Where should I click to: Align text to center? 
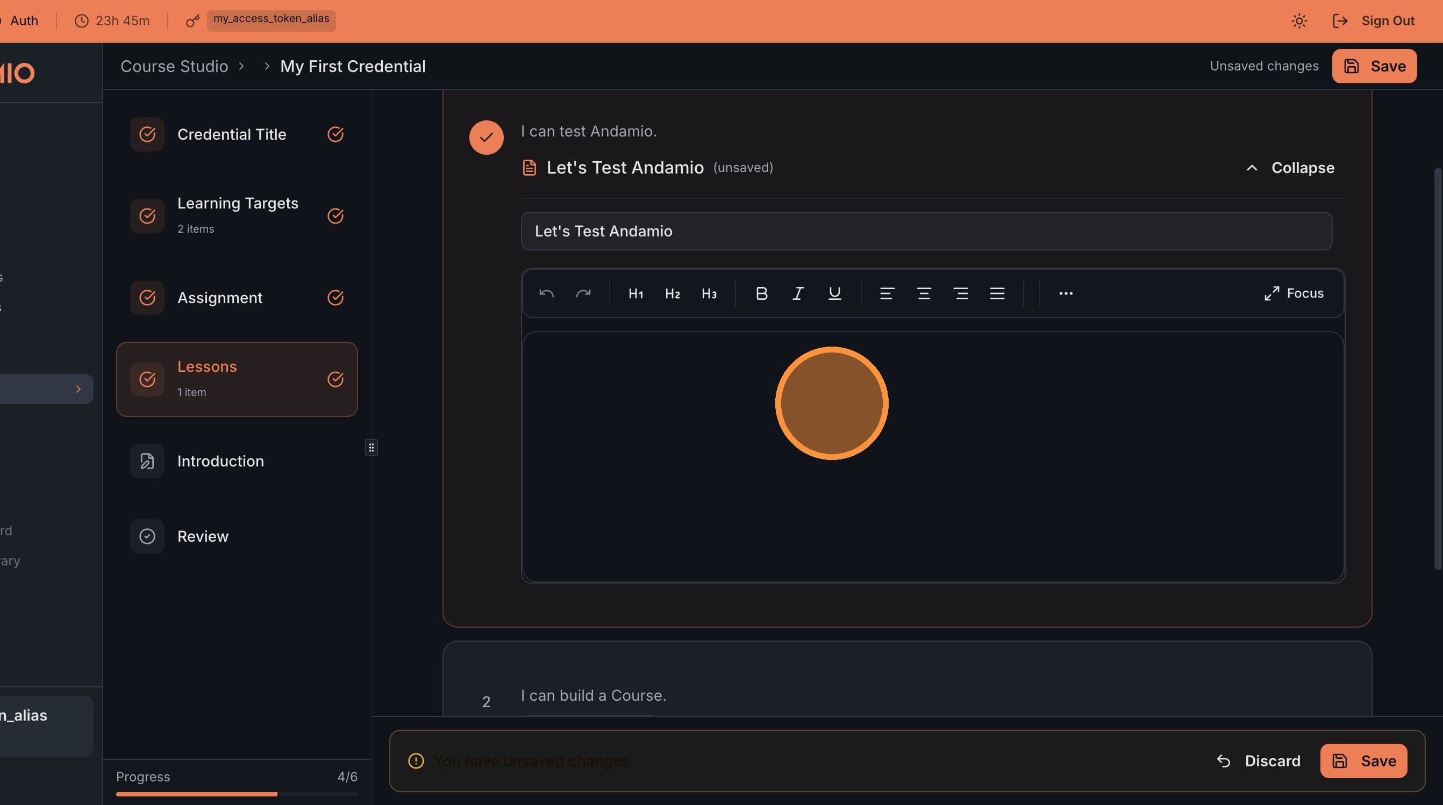(x=923, y=293)
